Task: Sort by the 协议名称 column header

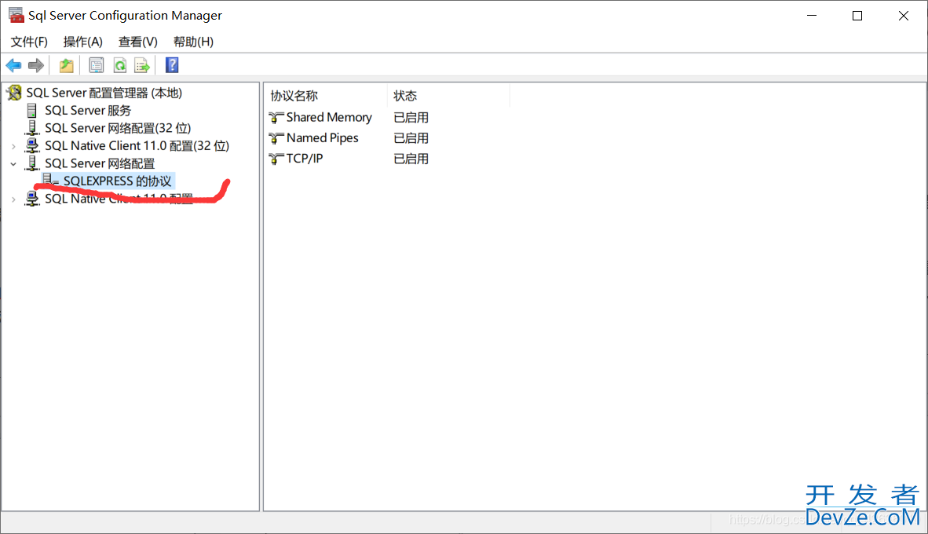Action: 326,96
